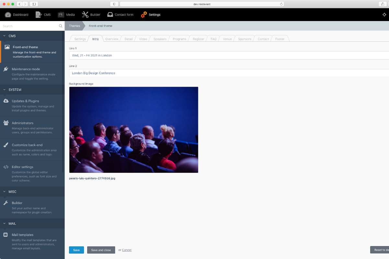Click the sidebar vertical scrollbar
Viewport: 389px width, 259px height.
coord(63,102)
